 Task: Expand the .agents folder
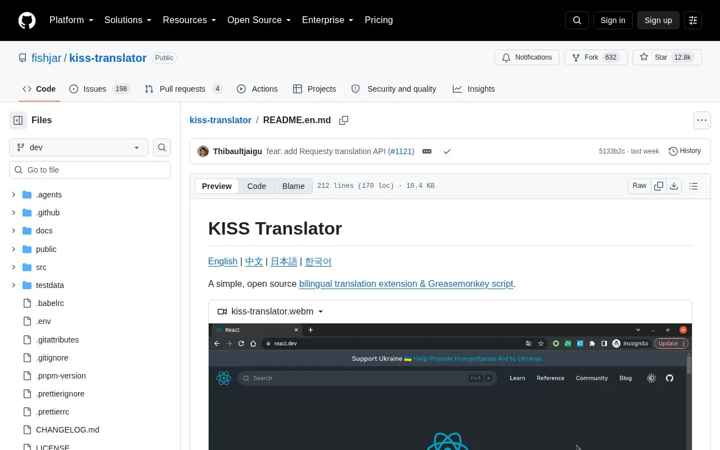coord(13,195)
